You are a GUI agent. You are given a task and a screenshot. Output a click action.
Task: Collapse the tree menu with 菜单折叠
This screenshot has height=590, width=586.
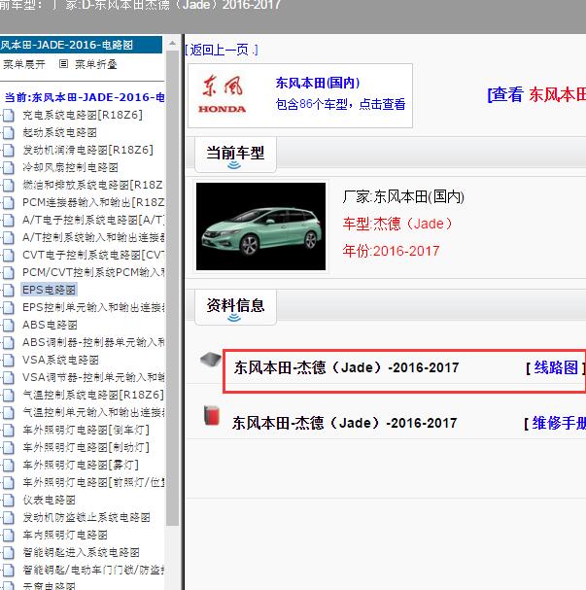96,64
